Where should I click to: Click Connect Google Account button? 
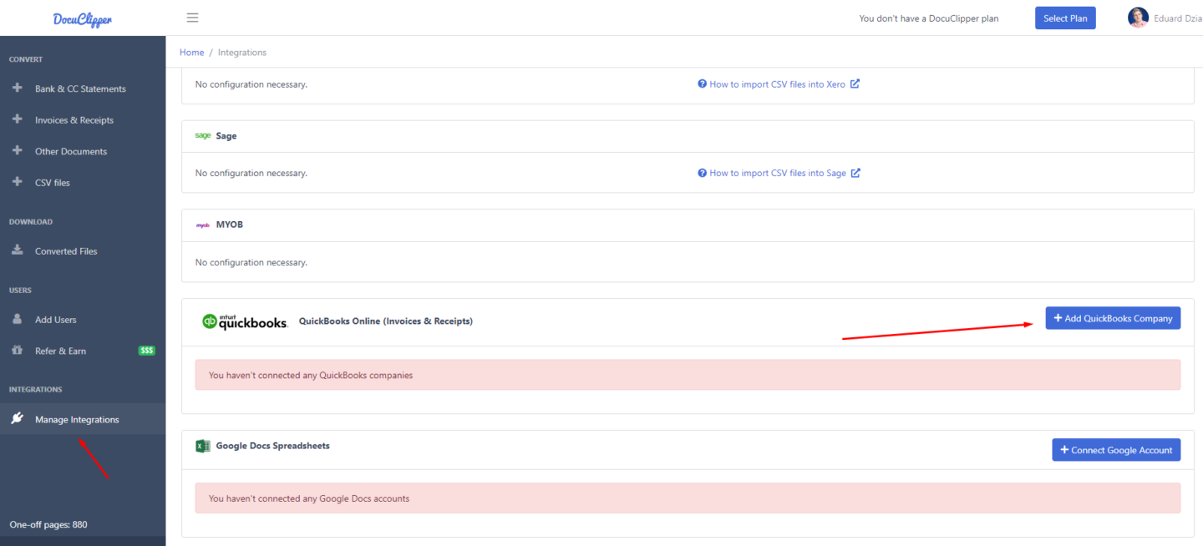[1116, 449]
